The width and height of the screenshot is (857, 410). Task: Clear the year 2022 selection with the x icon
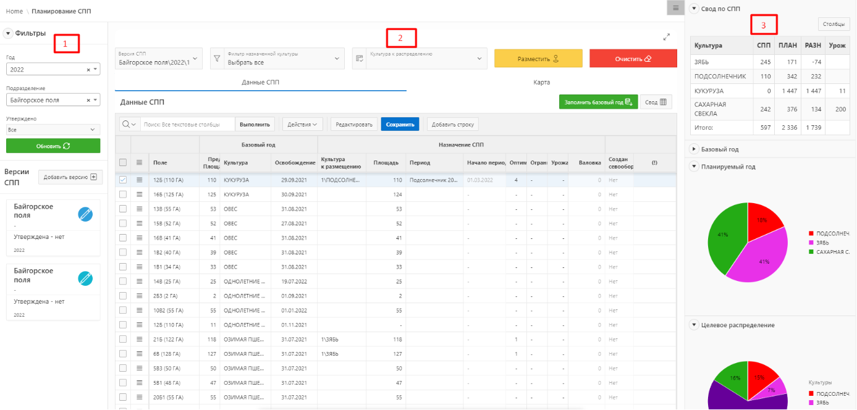pos(88,70)
